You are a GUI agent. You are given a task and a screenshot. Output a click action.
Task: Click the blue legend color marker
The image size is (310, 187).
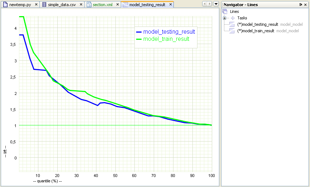(x=139, y=32)
